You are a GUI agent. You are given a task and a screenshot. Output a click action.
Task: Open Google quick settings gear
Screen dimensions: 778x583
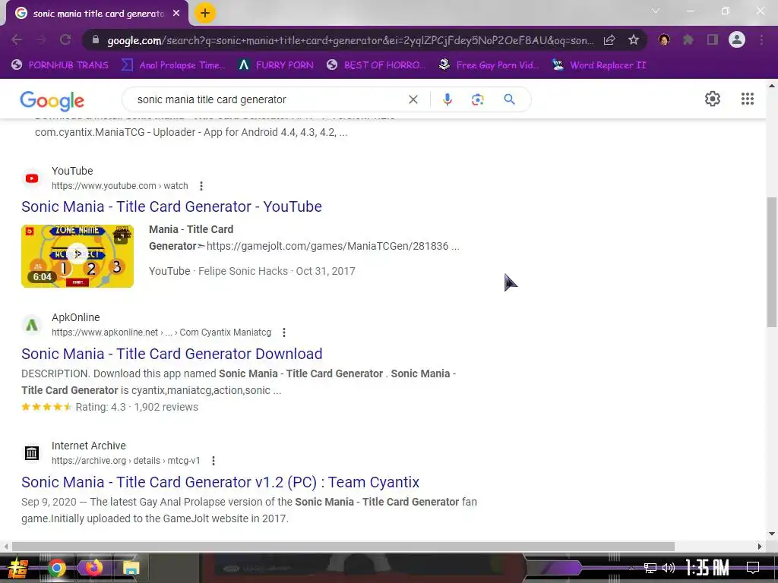coord(713,99)
